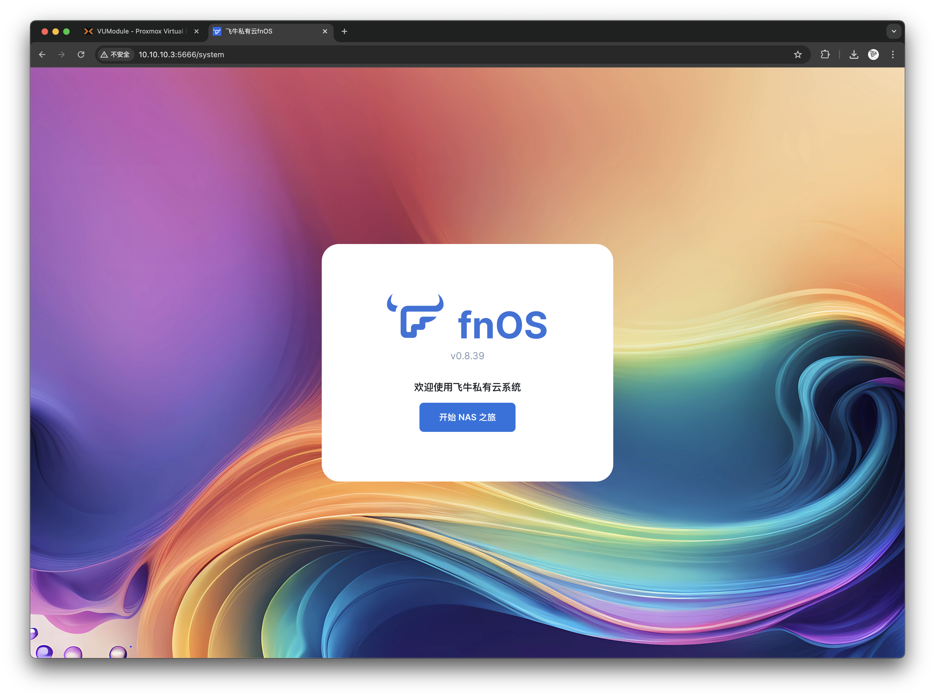Click the green fullscreen window button
The height and width of the screenshot is (698, 935).
66,31
